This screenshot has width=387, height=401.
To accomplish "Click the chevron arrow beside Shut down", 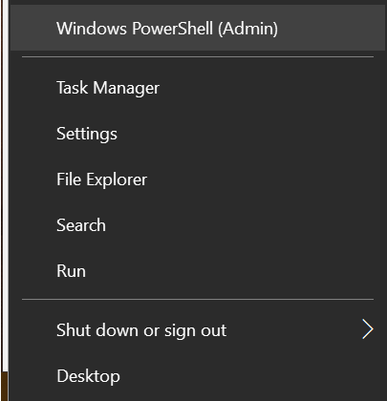I will pyautogui.click(x=368, y=329).
